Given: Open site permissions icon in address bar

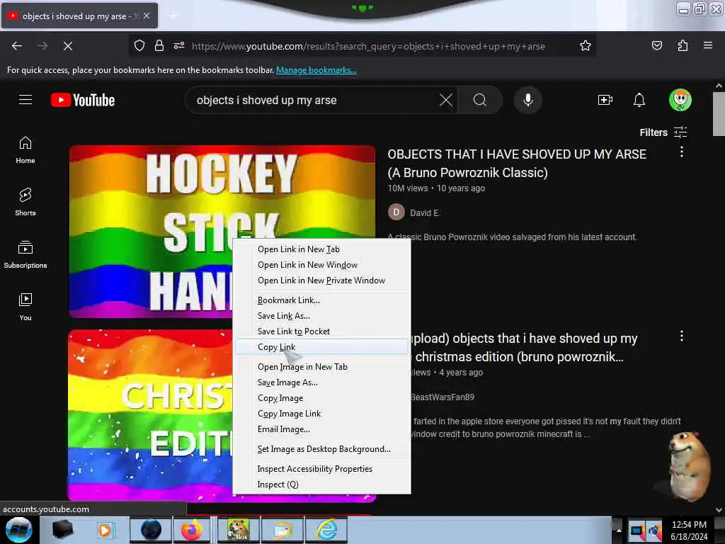Looking at the screenshot, I should pyautogui.click(x=179, y=45).
